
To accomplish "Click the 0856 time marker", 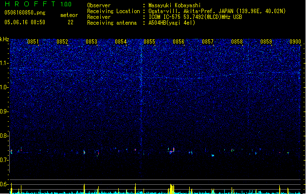I will pyautogui.click(x=179, y=42).
